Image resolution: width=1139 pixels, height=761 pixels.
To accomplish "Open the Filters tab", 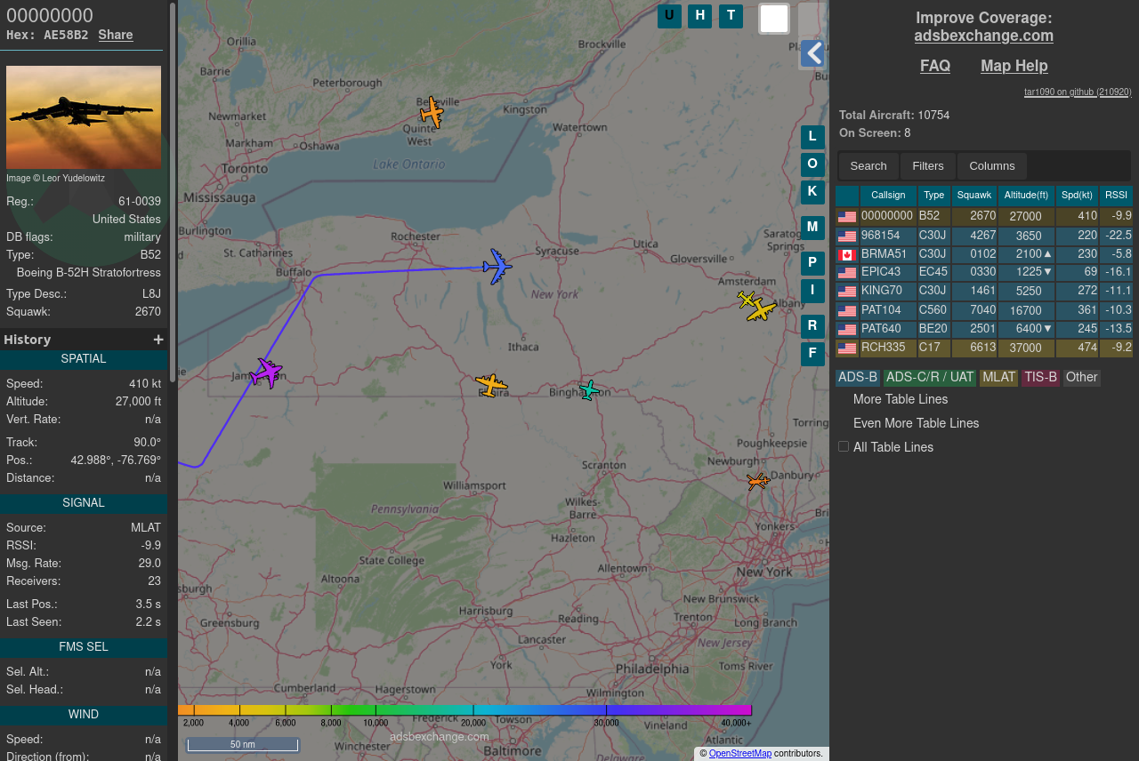I will 928,166.
